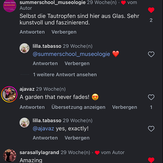The image size is (163, 163).
Task: Hide summerschool_museologie's comment with Verbergen
Action: 64,32
